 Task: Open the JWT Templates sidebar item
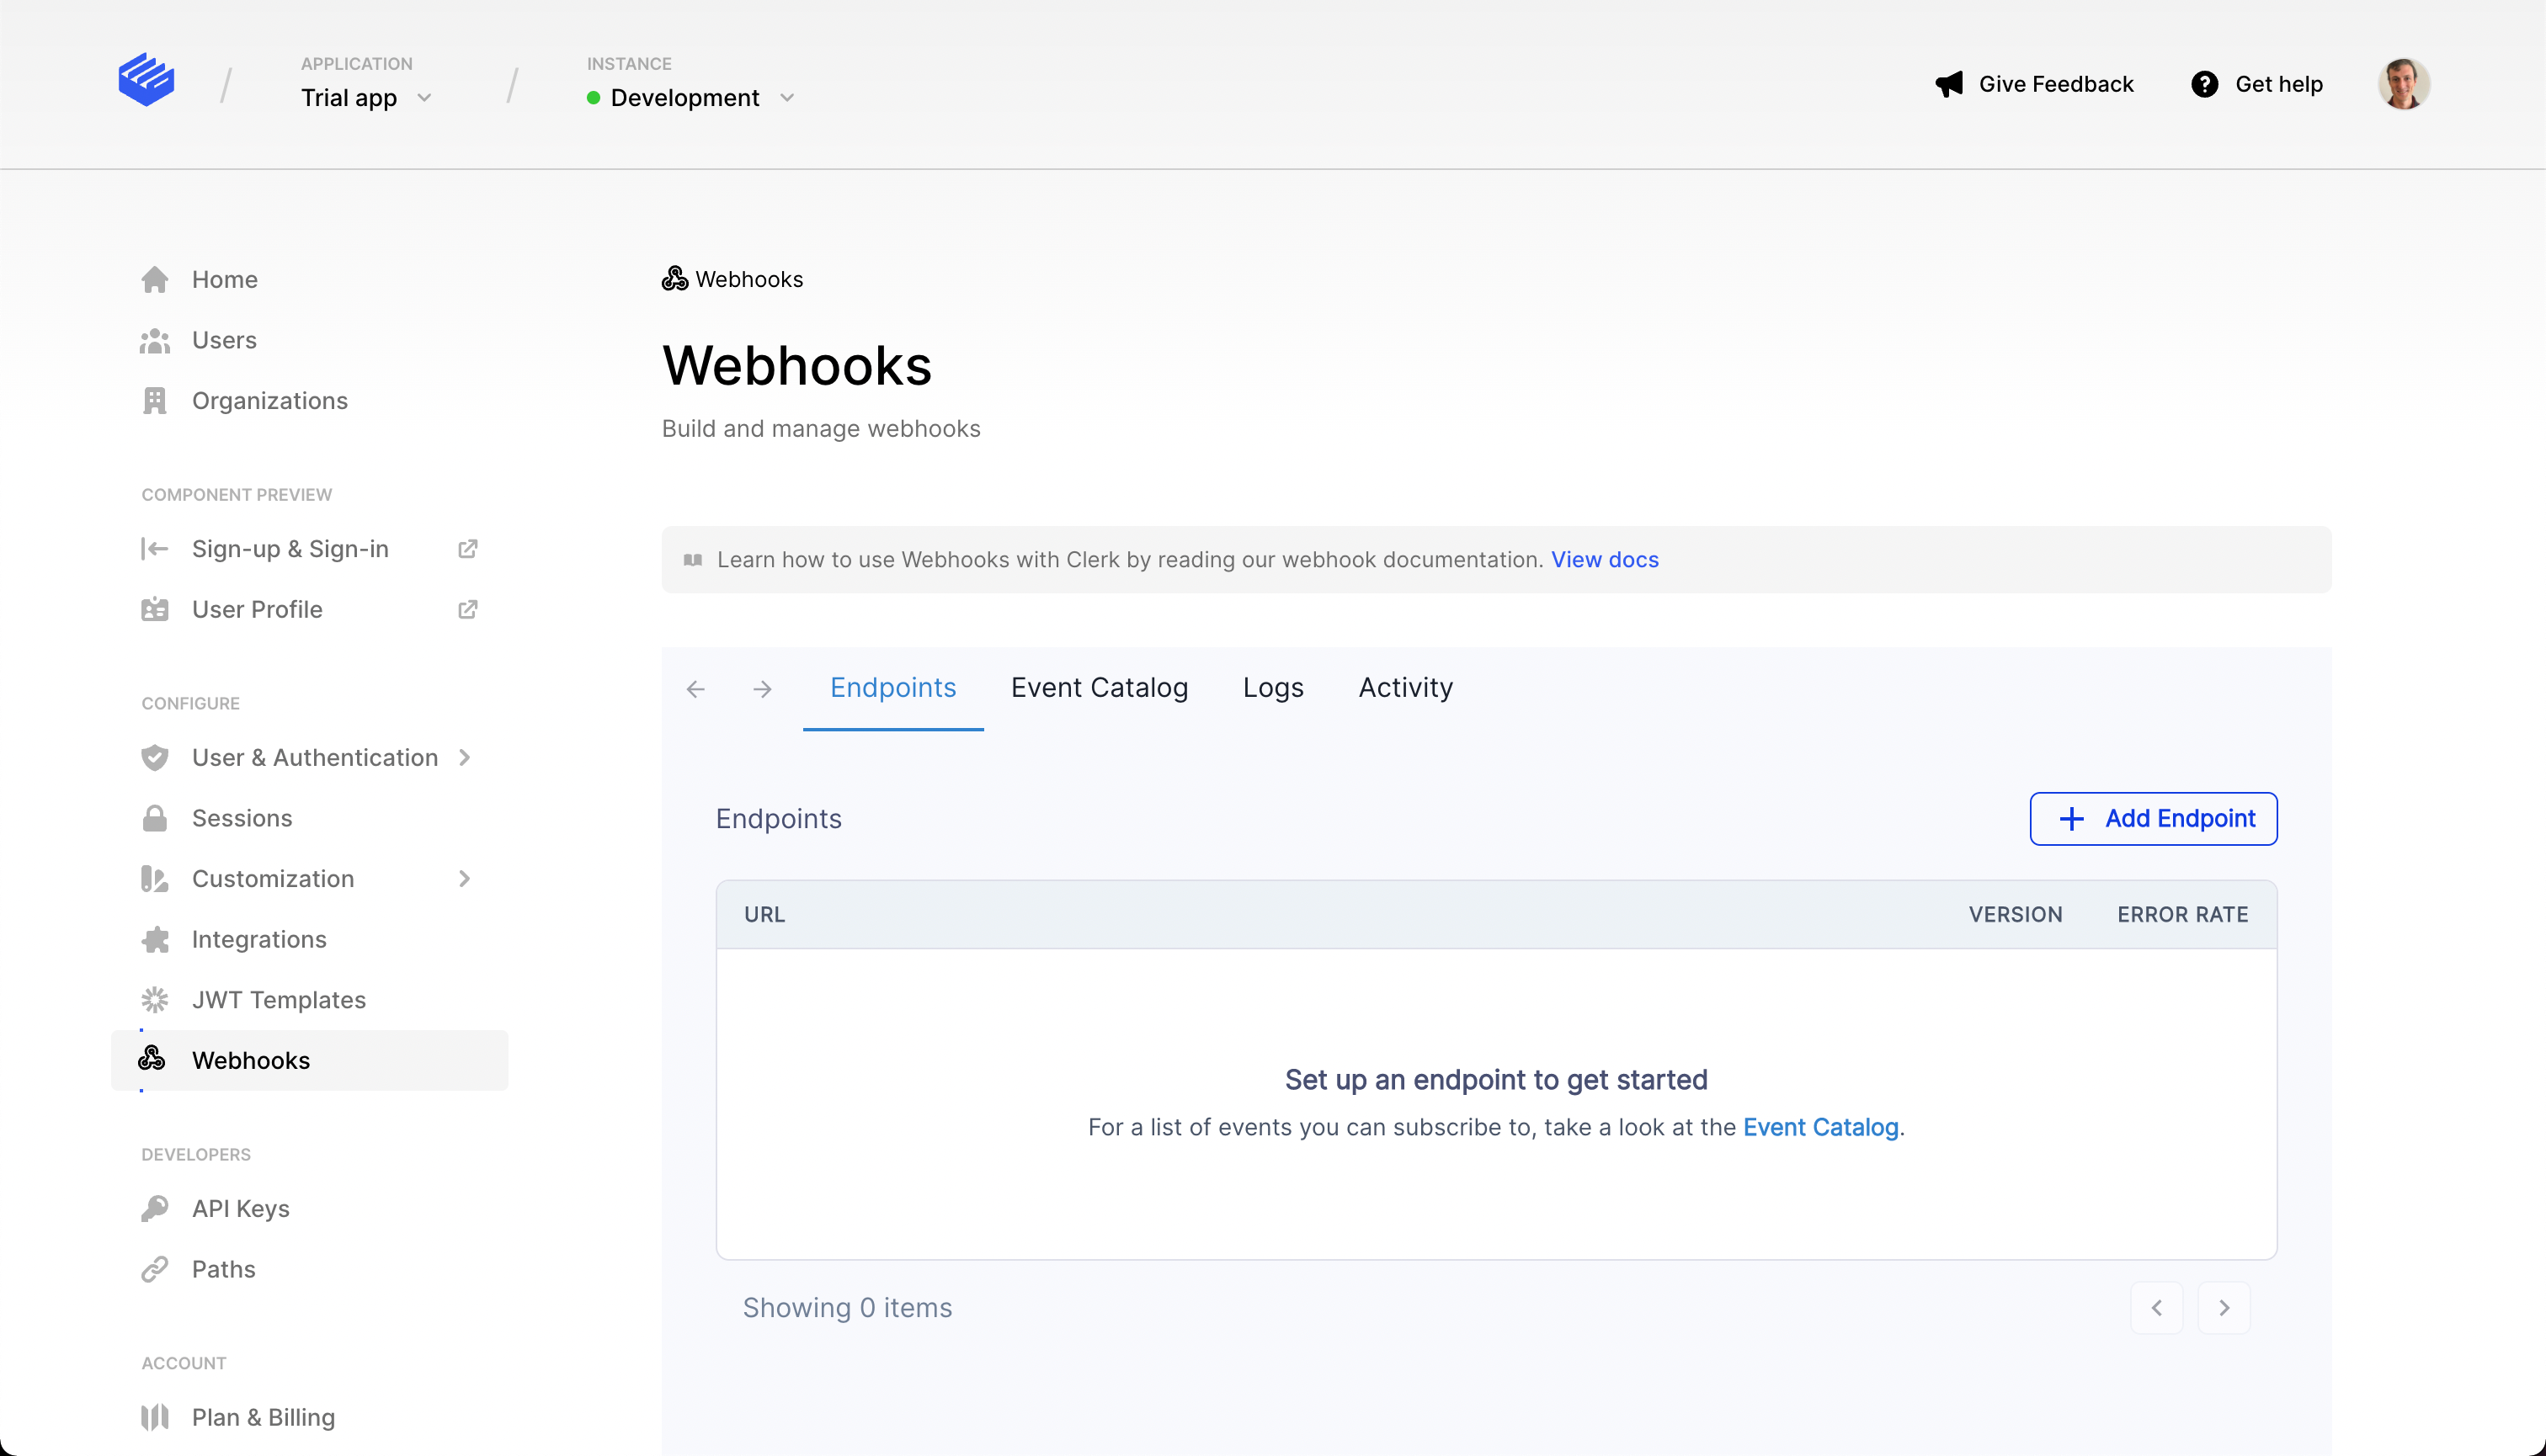[x=278, y=1000]
